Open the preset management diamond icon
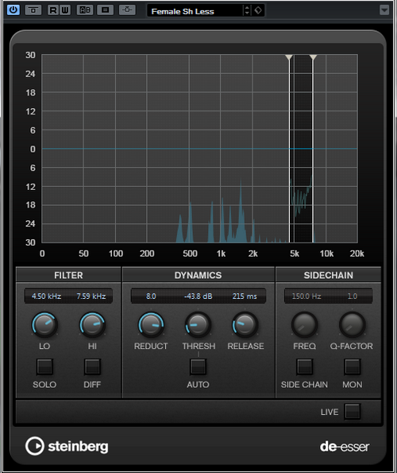Viewport: 397px width, 473px height. pos(258,10)
